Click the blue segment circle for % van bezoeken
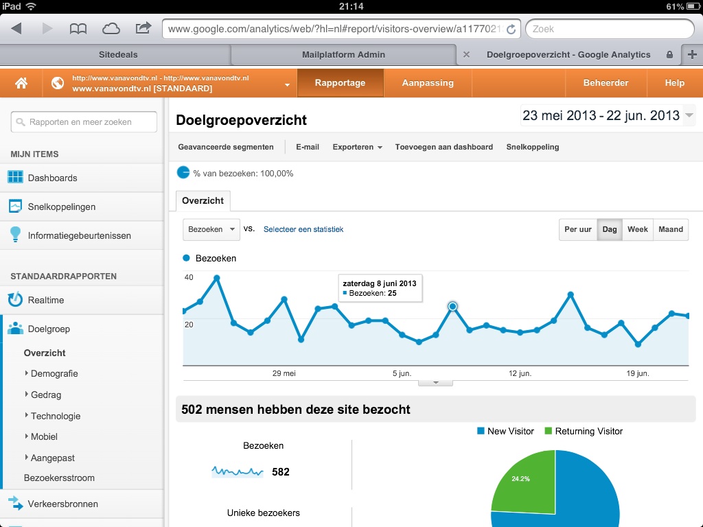The height and width of the screenshot is (527, 703). click(x=183, y=172)
